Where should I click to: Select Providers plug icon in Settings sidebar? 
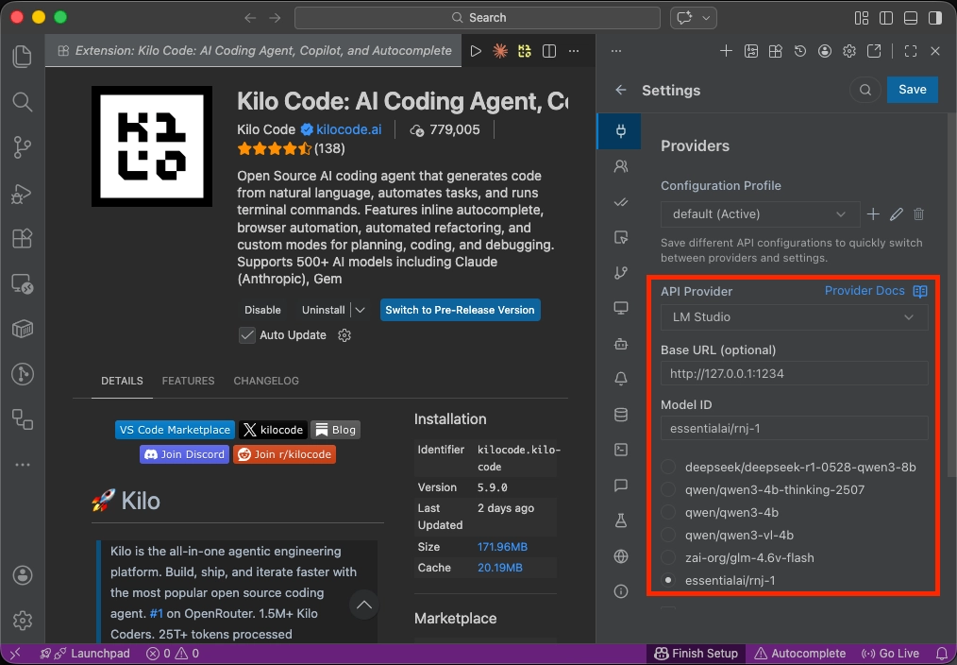coord(621,130)
